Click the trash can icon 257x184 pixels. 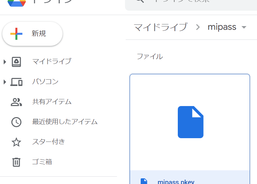16,162
